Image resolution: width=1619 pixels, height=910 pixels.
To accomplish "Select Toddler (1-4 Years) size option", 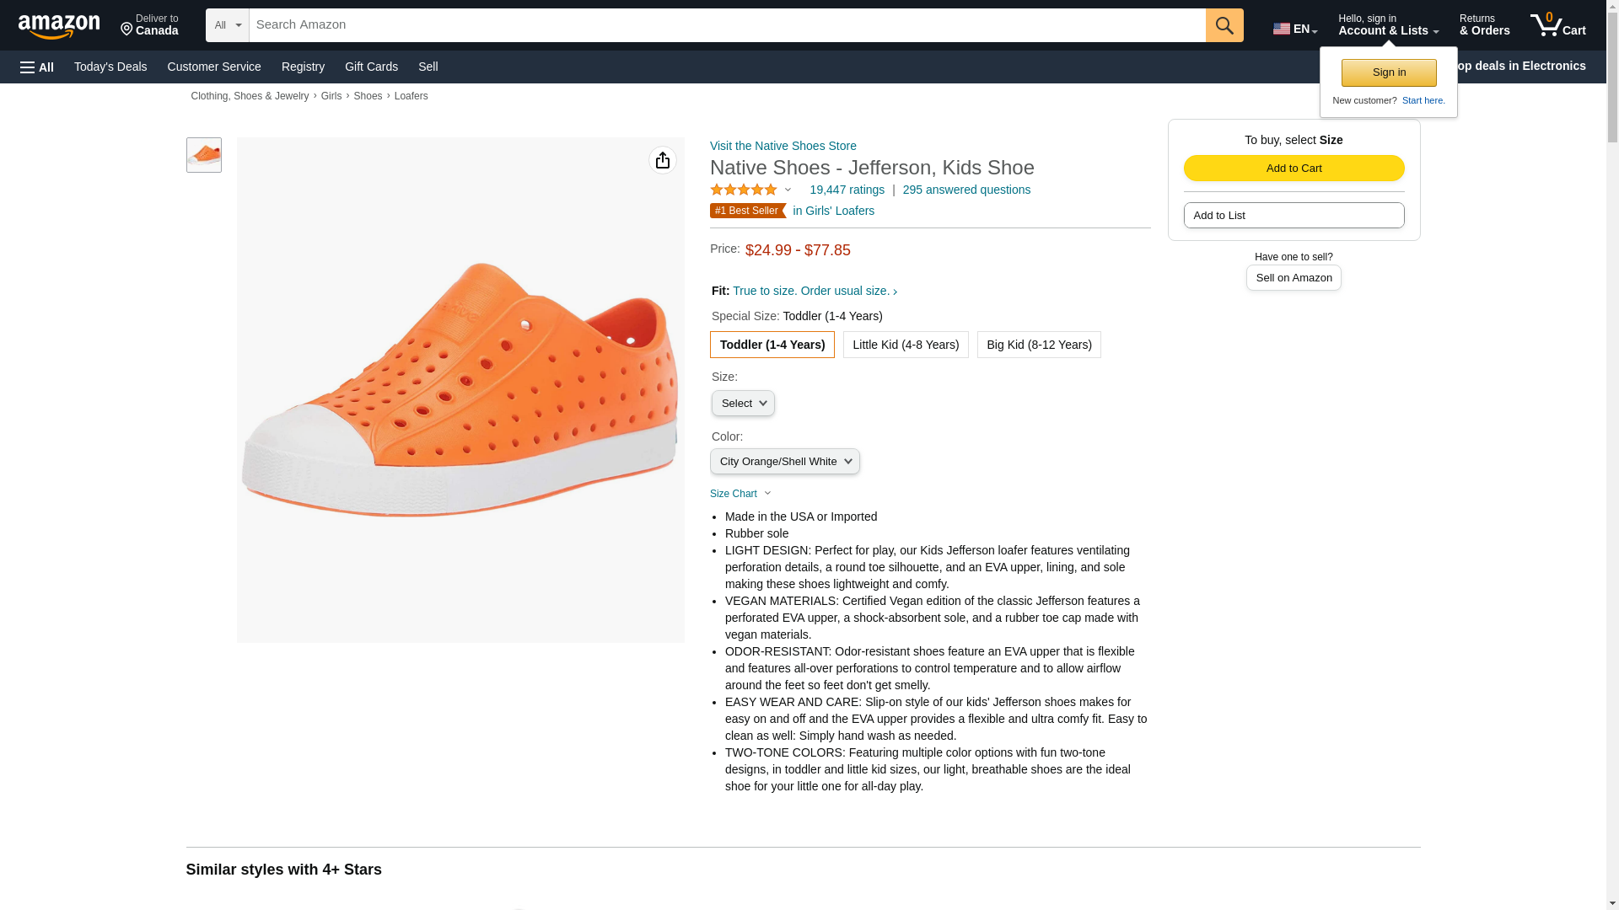I will click(772, 345).
